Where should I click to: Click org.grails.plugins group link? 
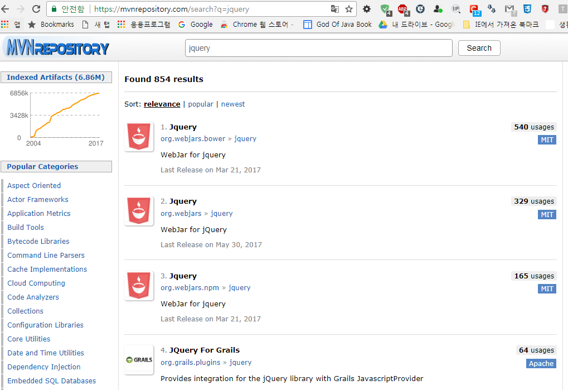coord(190,363)
